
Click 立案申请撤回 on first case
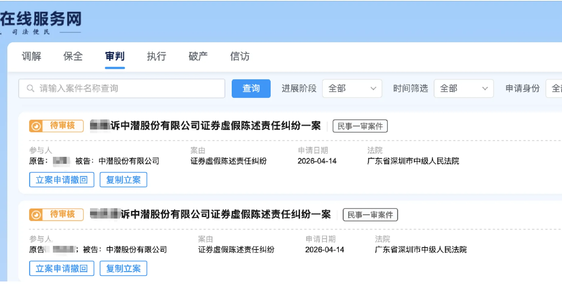click(x=62, y=180)
